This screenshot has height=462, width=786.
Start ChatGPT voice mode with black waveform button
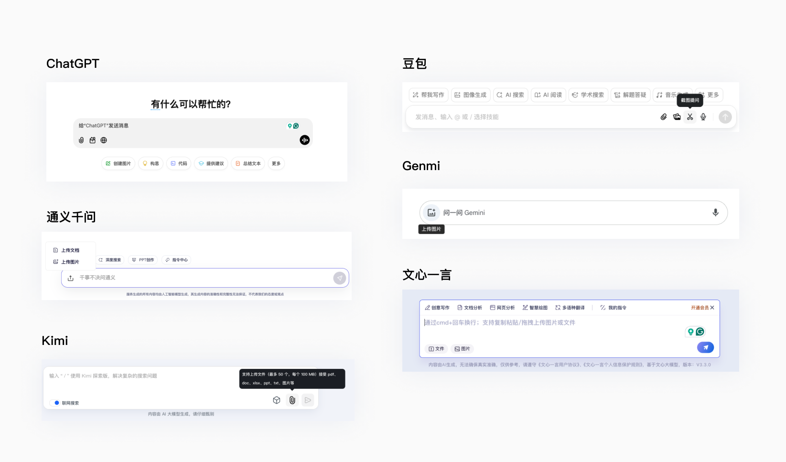304,140
